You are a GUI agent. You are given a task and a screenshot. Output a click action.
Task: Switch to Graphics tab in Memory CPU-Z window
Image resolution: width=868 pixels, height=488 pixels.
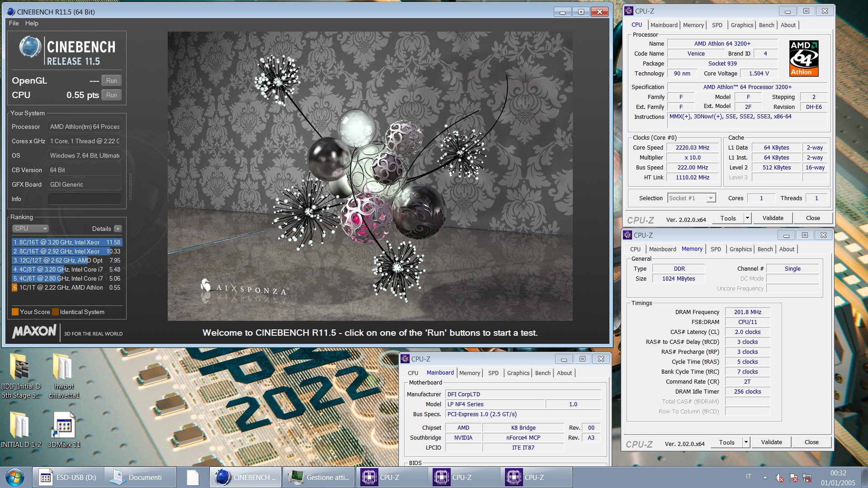coord(741,249)
